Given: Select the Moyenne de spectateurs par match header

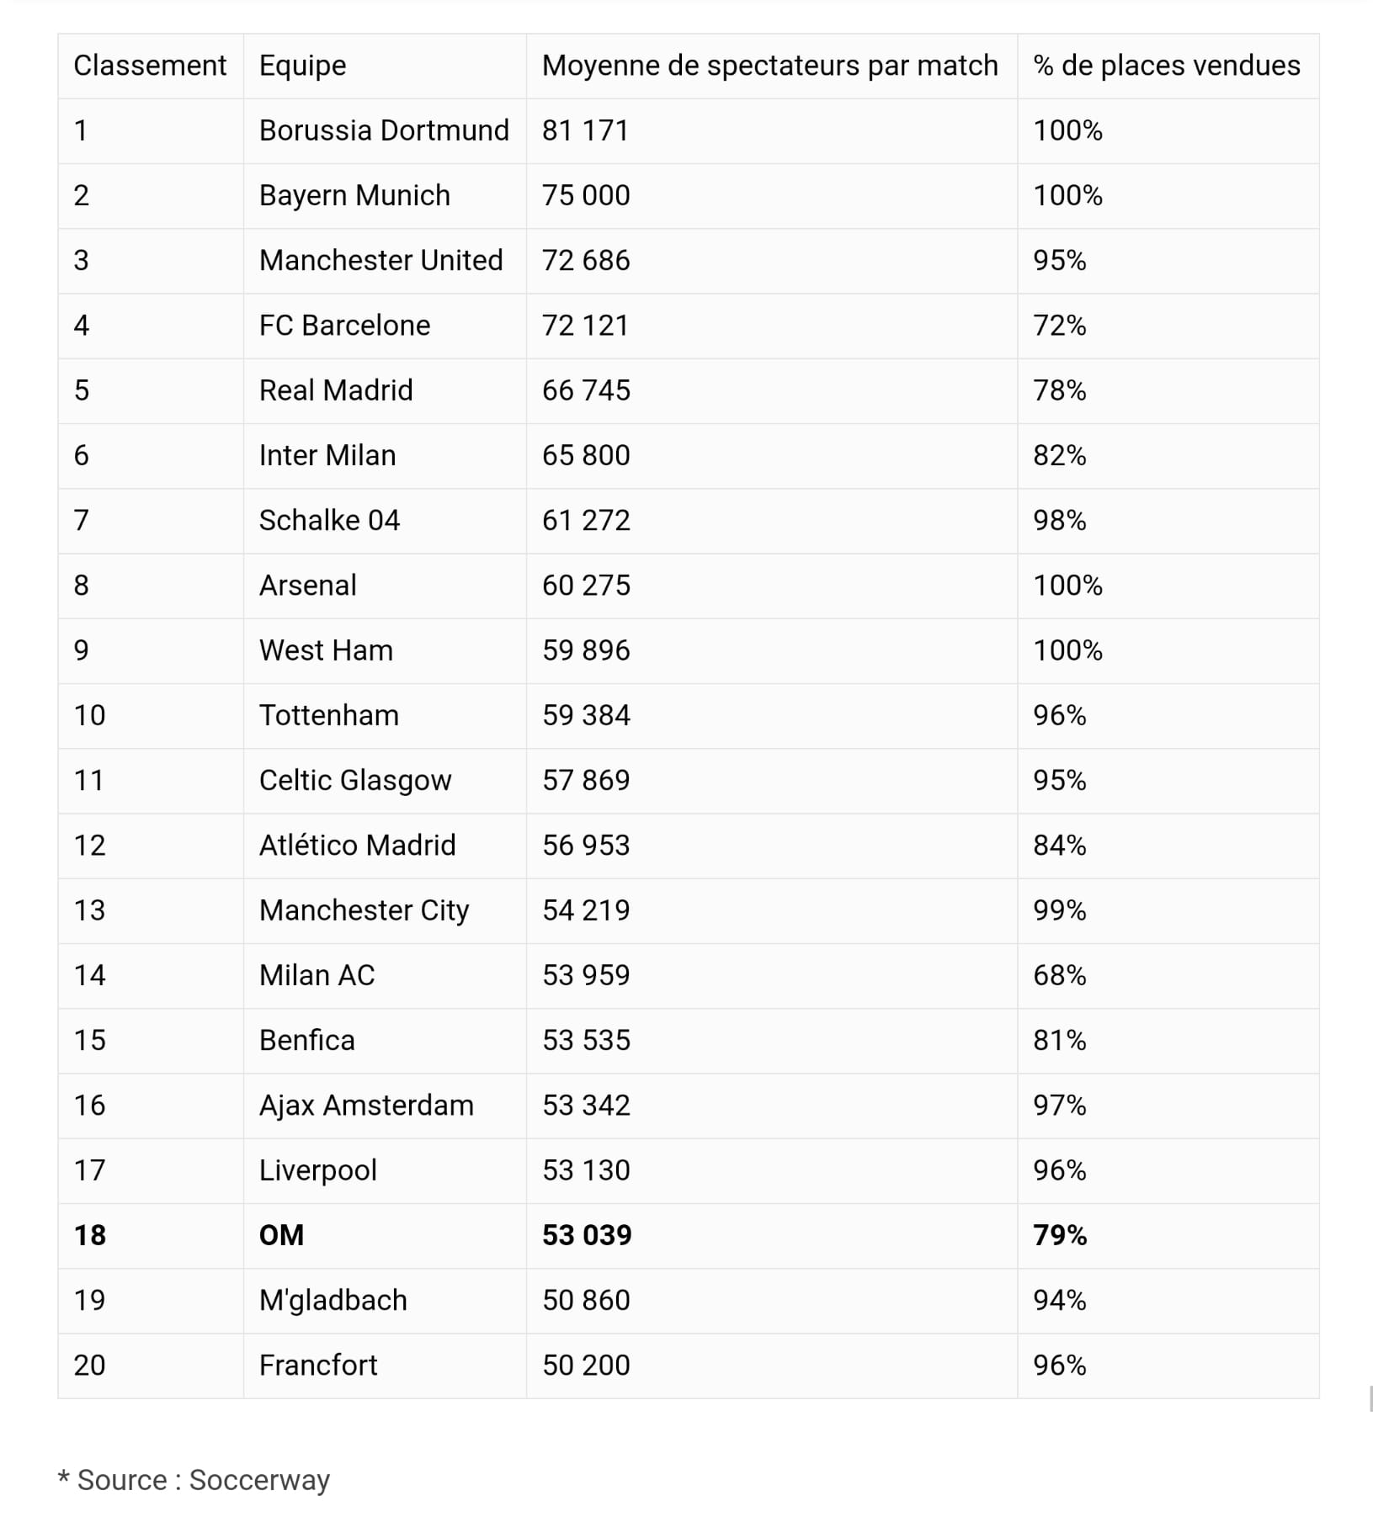Looking at the screenshot, I should tap(769, 66).
